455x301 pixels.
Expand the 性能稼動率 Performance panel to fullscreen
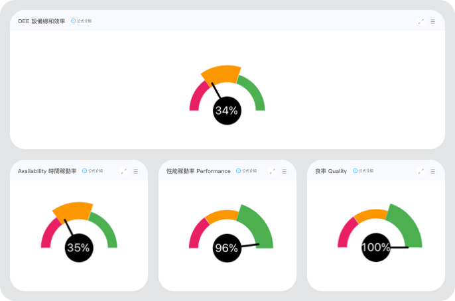(273, 171)
